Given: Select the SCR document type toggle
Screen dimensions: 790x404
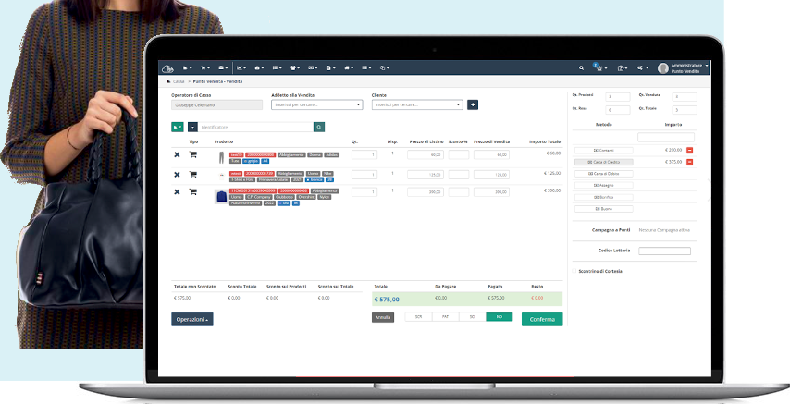Looking at the screenshot, I should coord(418,317).
